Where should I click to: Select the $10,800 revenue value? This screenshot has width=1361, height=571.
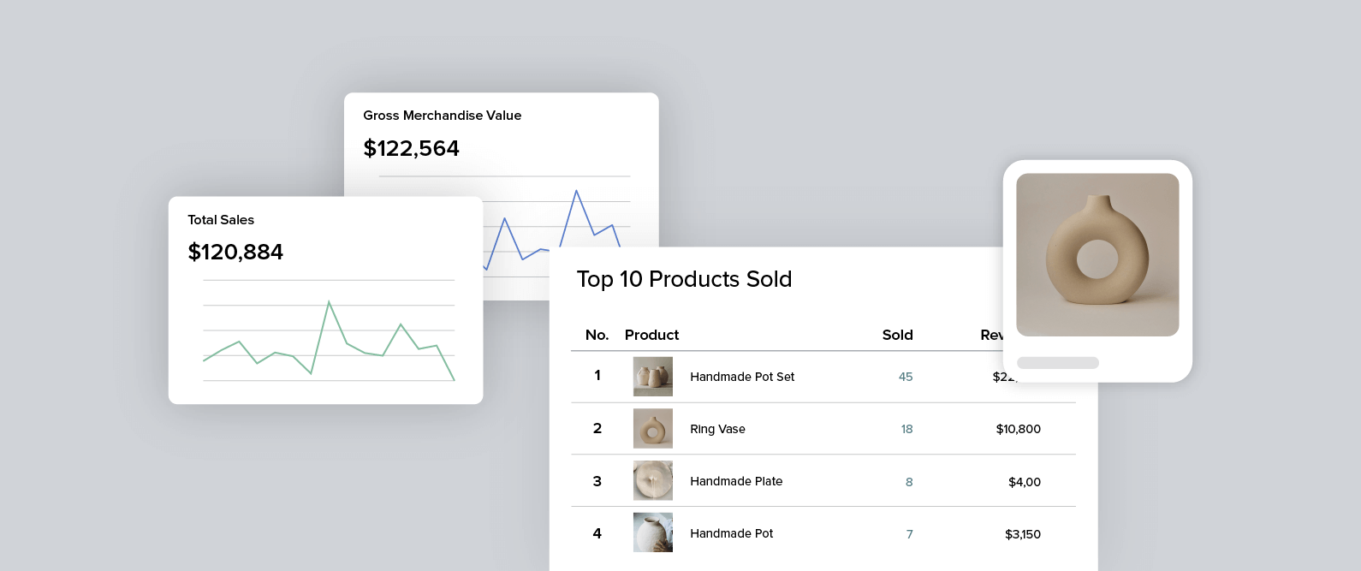[x=1018, y=429]
